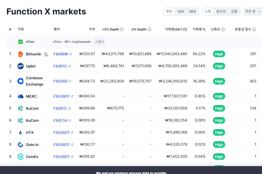The height and width of the screenshot is (174, 262).
Task: Open the 모든 쌍 pairs dropdown
Action: (253, 12)
